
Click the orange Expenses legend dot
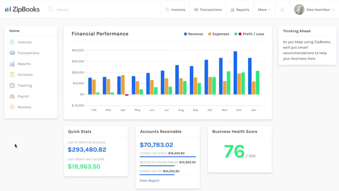[x=210, y=34]
